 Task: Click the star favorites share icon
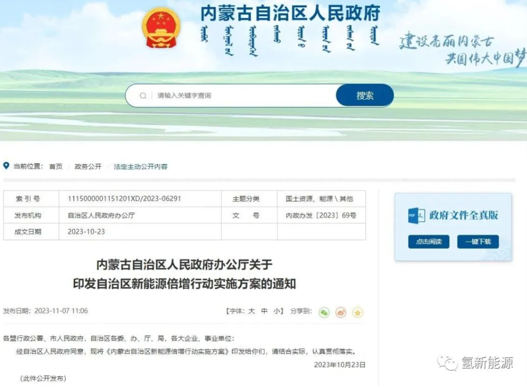(358, 312)
